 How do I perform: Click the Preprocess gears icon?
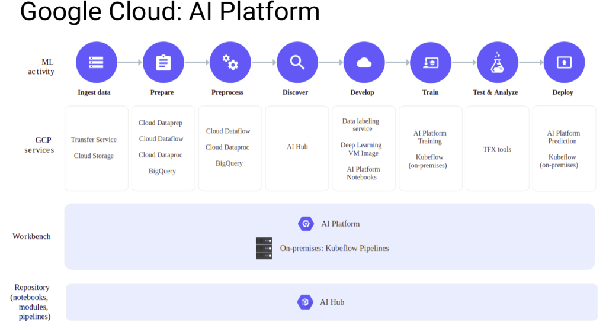[x=230, y=62]
